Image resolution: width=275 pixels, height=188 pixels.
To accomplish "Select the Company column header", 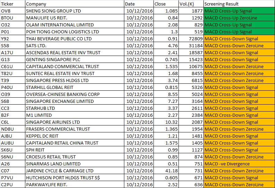I will pyautogui.click(x=75, y=4).
